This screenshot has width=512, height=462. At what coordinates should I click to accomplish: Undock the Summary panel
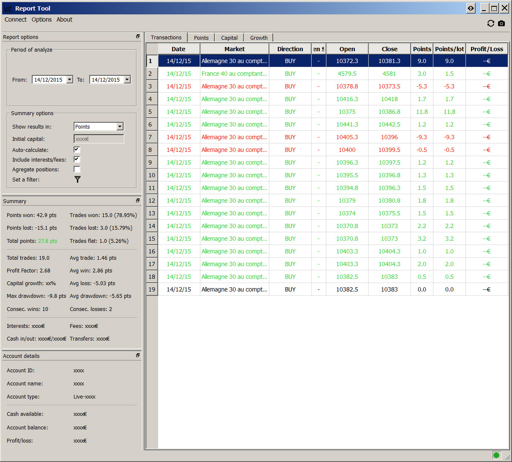tap(138, 201)
